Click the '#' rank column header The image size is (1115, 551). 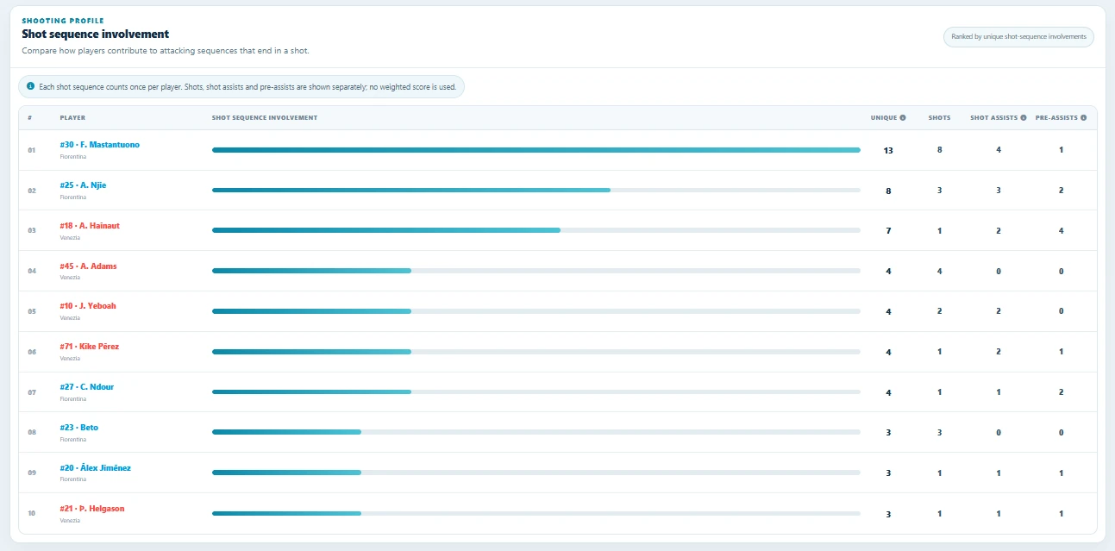tap(30, 117)
